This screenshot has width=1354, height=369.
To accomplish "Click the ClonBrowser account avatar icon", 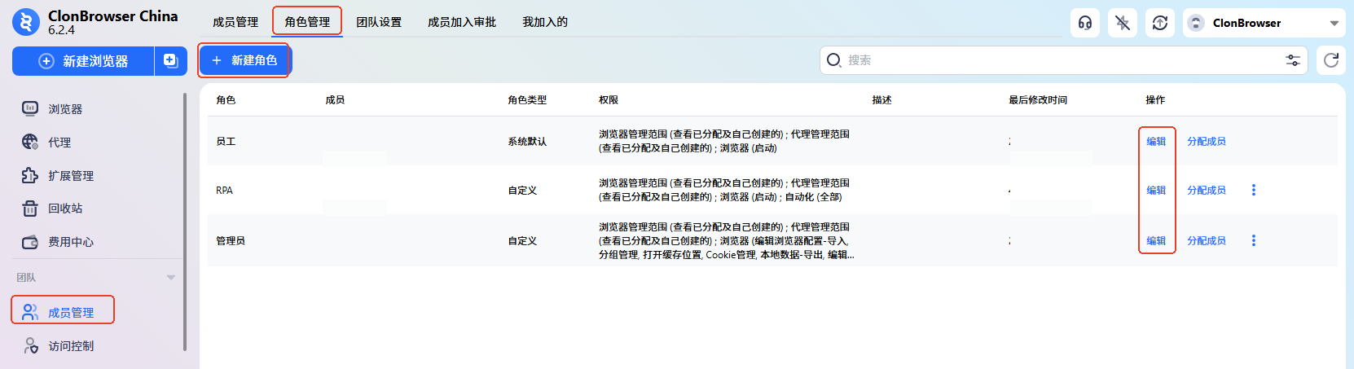I will [x=1196, y=23].
